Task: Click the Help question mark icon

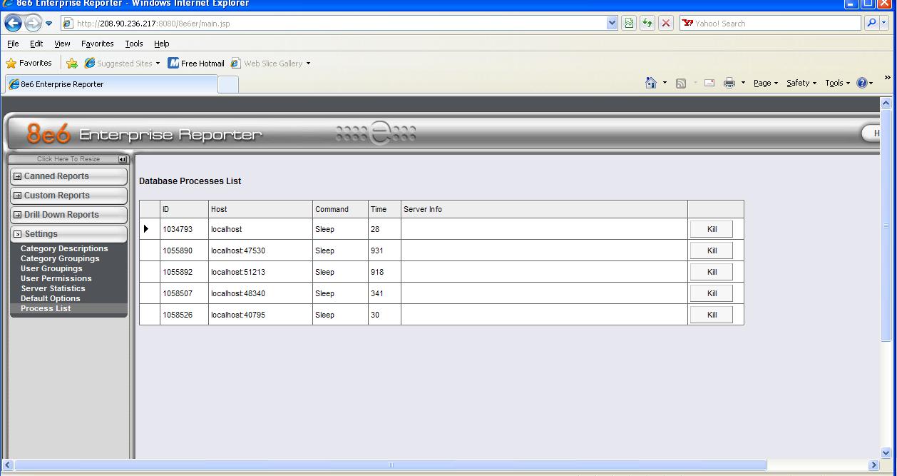Action: (x=862, y=83)
